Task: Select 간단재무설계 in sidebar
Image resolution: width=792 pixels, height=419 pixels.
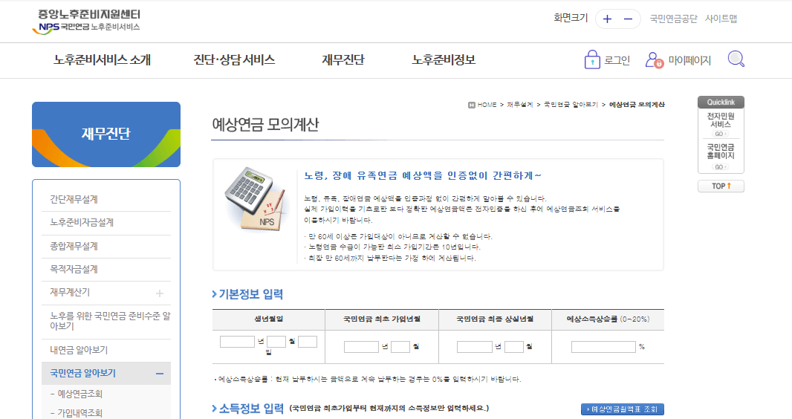Action: (x=74, y=199)
